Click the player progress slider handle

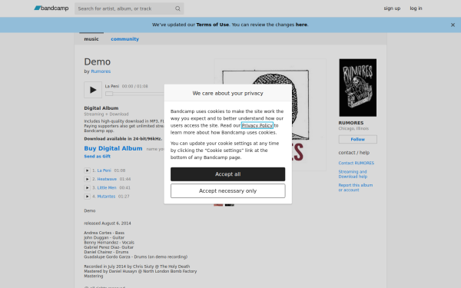[x=109, y=94]
